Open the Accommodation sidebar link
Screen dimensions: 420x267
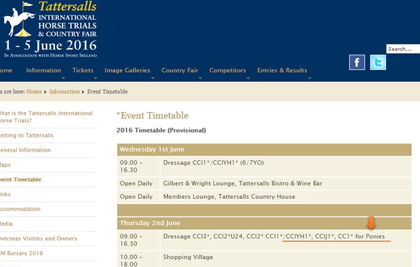pyautogui.click(x=20, y=209)
